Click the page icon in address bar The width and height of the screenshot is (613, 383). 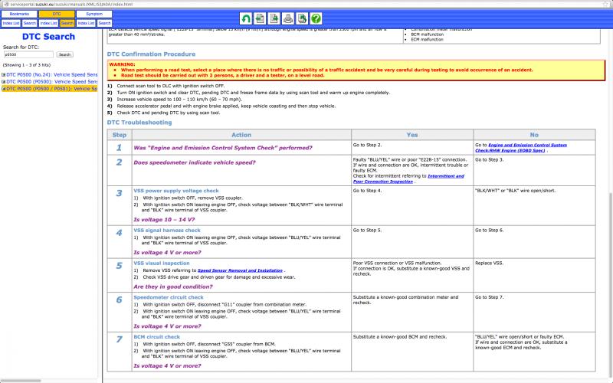coord(5,4)
